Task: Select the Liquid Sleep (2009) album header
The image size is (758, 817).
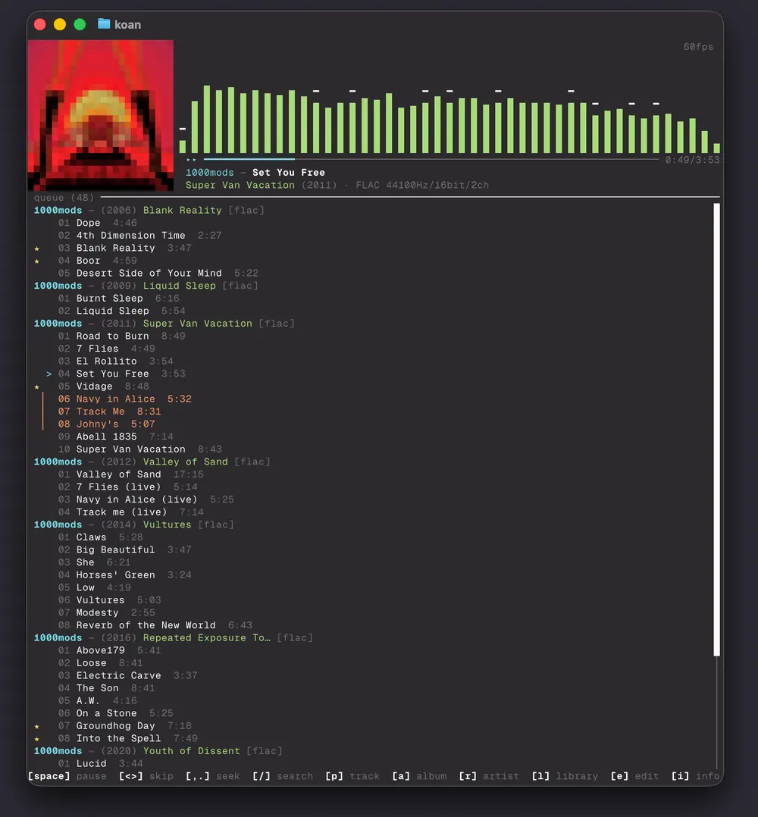Action: (x=146, y=286)
